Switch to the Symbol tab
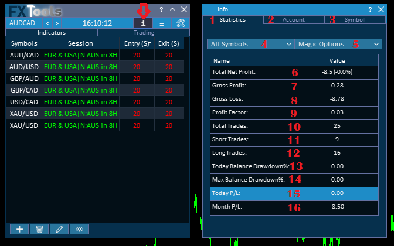Screen dimensions: 394x246 (x=355, y=19)
